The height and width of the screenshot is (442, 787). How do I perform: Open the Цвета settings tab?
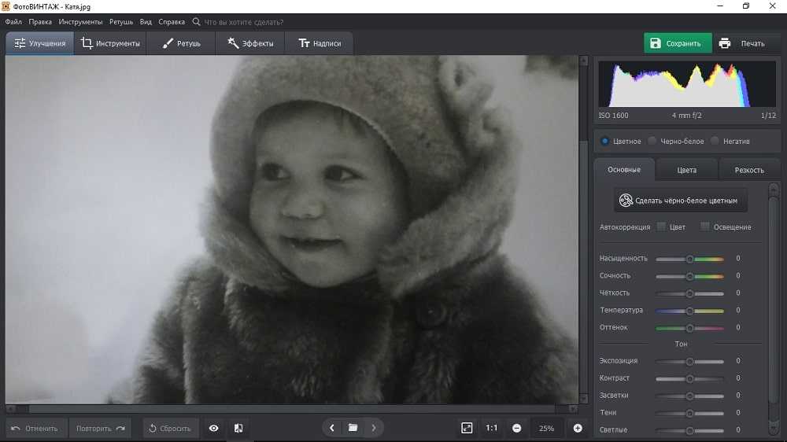(x=686, y=170)
